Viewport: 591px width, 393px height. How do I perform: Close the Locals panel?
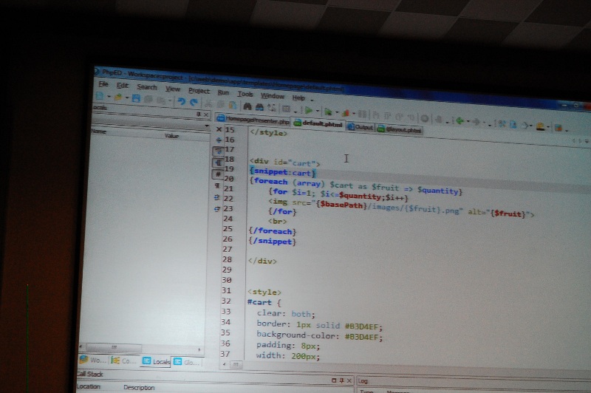tap(206, 115)
